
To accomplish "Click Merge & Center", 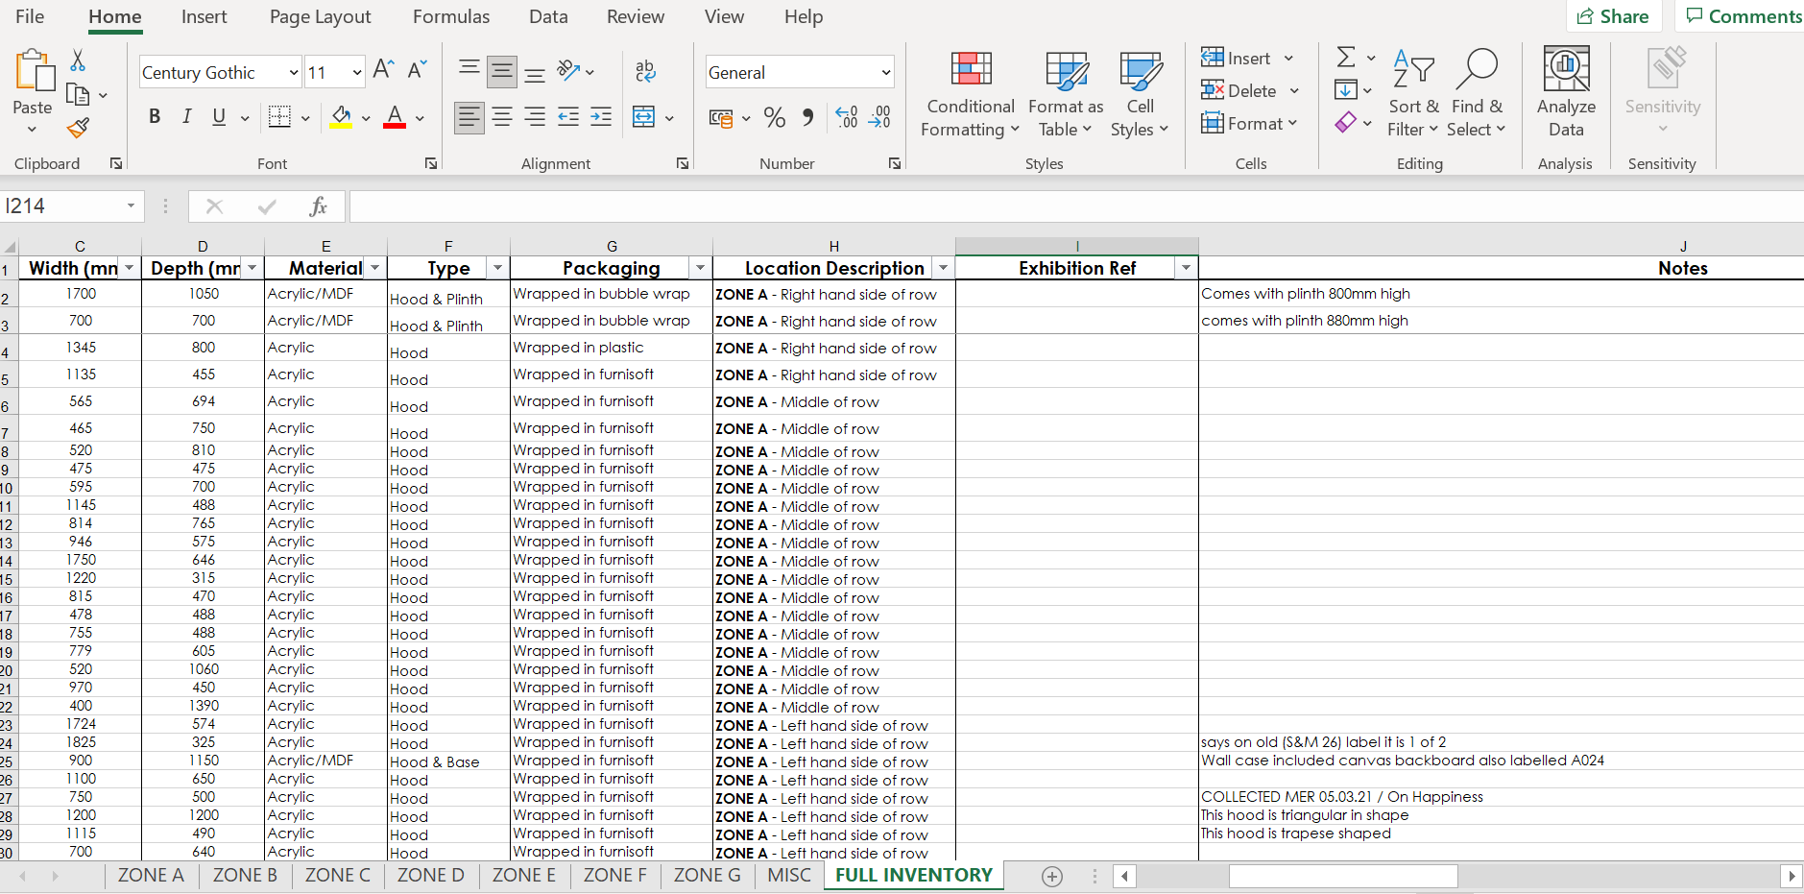I will pos(643,117).
